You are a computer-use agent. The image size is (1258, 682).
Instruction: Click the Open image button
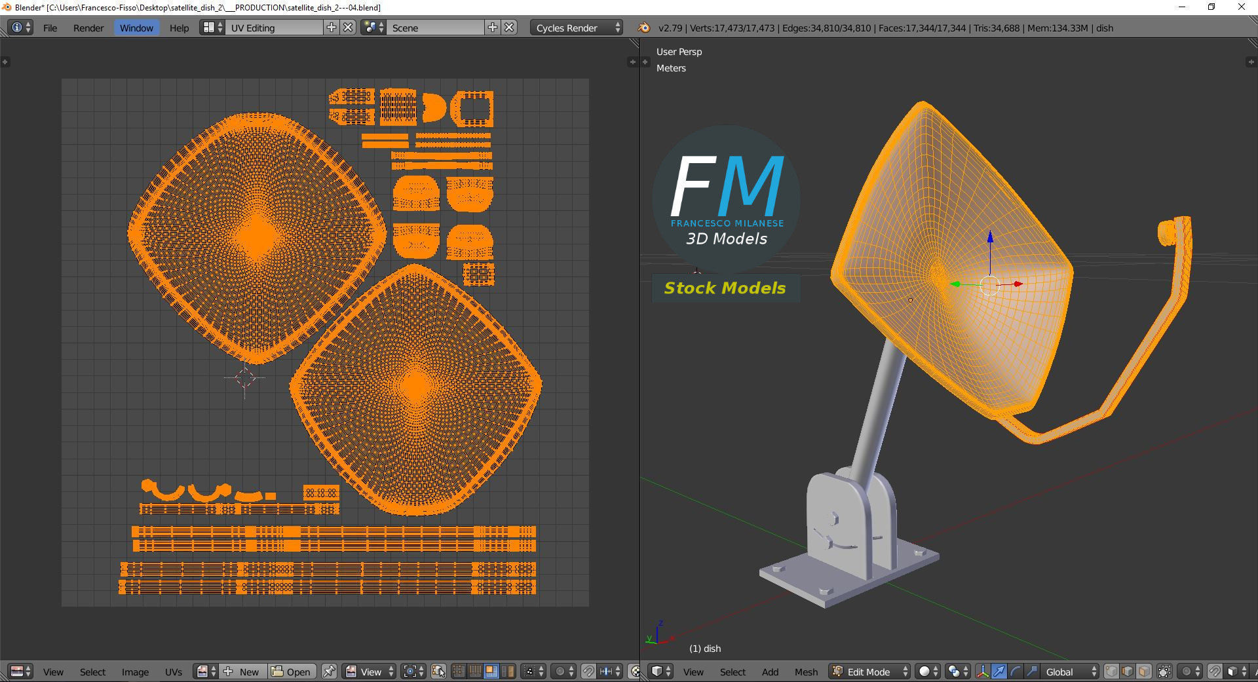(292, 672)
